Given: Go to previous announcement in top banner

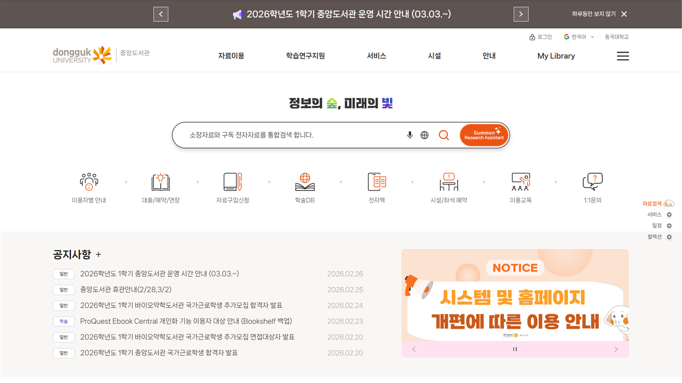Looking at the screenshot, I should pos(161,14).
